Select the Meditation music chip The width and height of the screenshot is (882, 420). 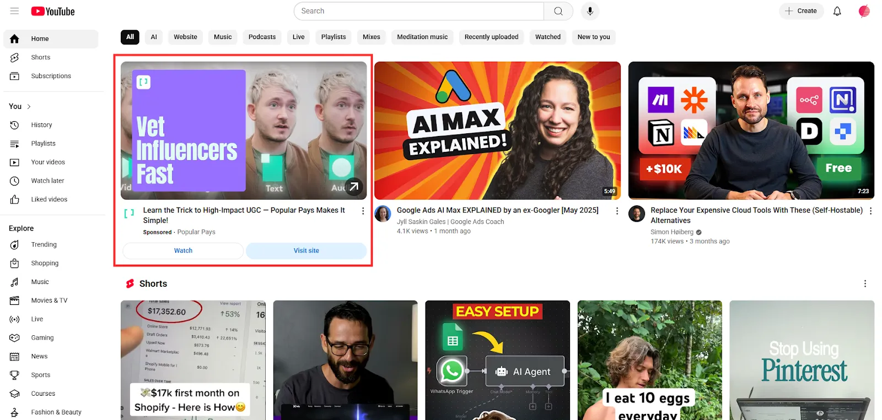(x=422, y=37)
